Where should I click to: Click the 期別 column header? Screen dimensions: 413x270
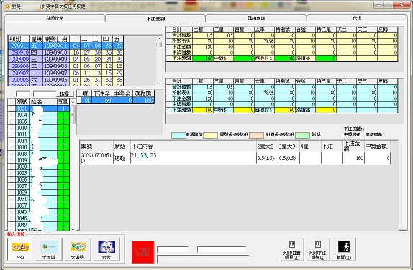(19, 39)
